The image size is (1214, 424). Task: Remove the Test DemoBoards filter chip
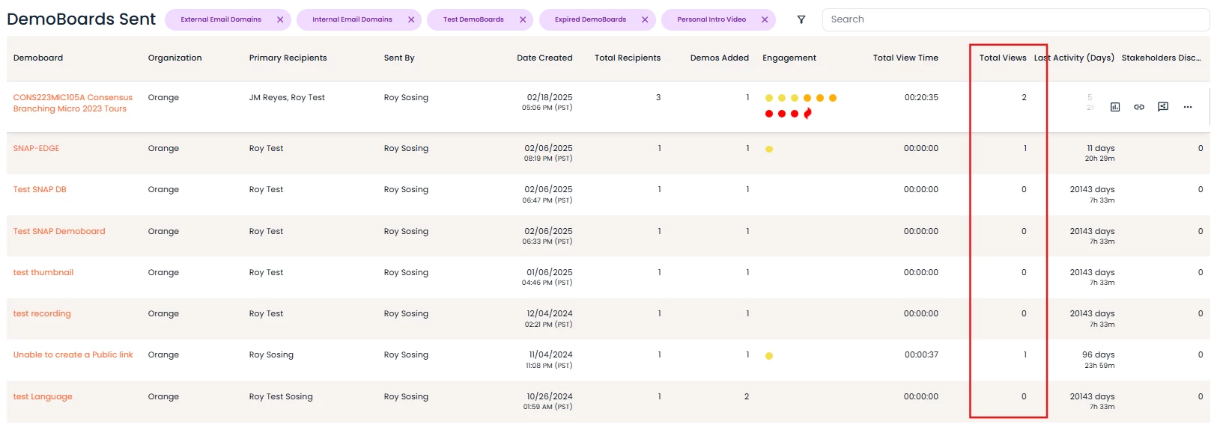point(523,20)
